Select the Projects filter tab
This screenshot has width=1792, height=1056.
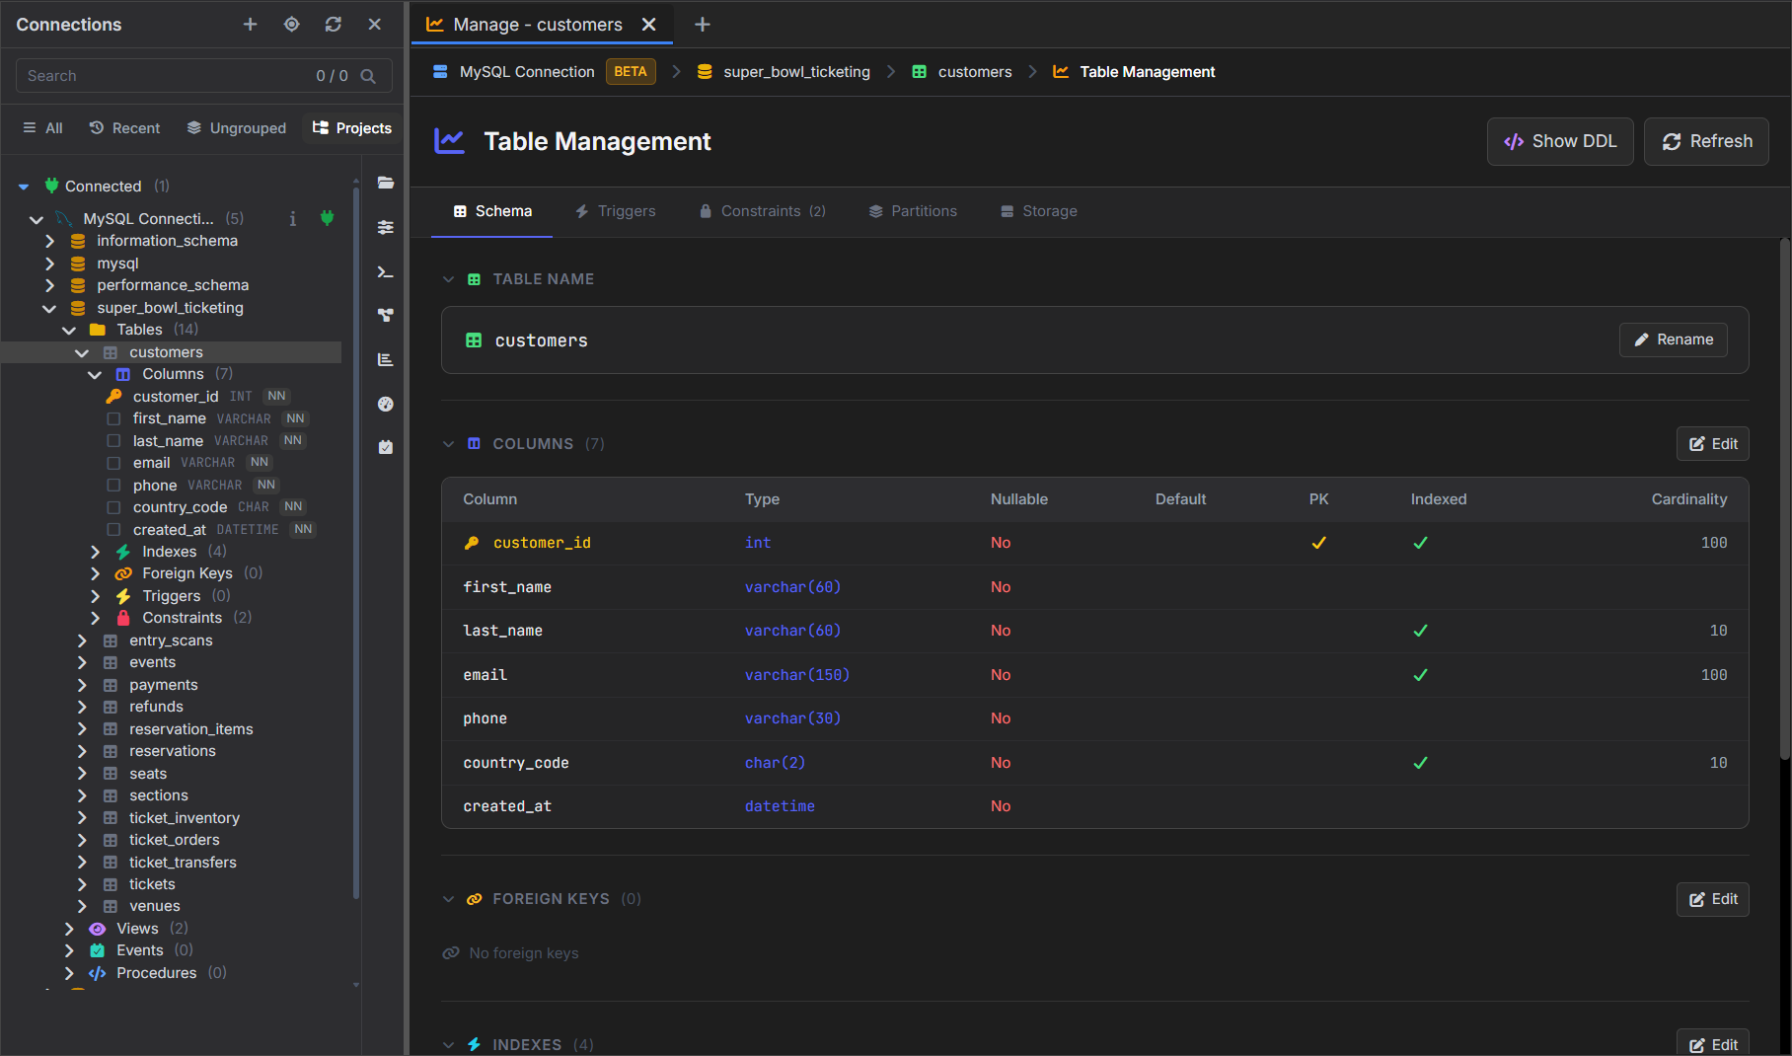click(x=352, y=128)
